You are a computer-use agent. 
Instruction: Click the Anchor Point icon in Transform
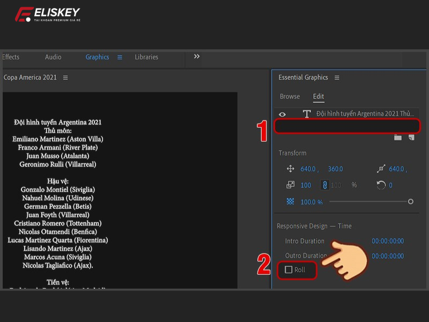[381, 169]
